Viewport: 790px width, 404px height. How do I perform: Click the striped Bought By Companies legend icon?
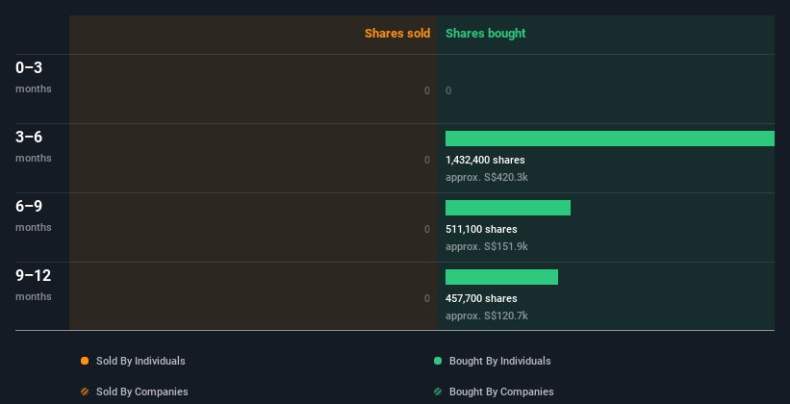pos(438,391)
